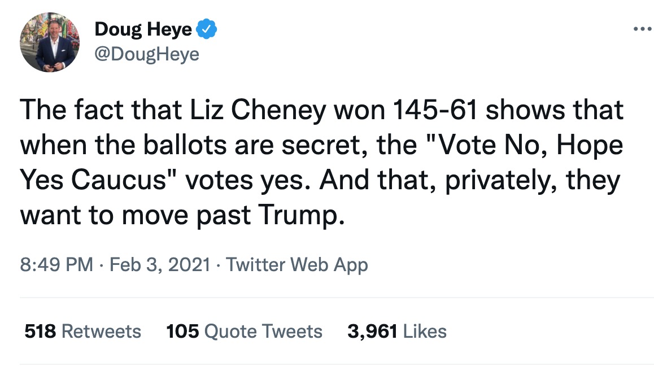Screen dimensions: 654x366
Task: Click the "Doug Heye" display name
Action: (x=143, y=29)
